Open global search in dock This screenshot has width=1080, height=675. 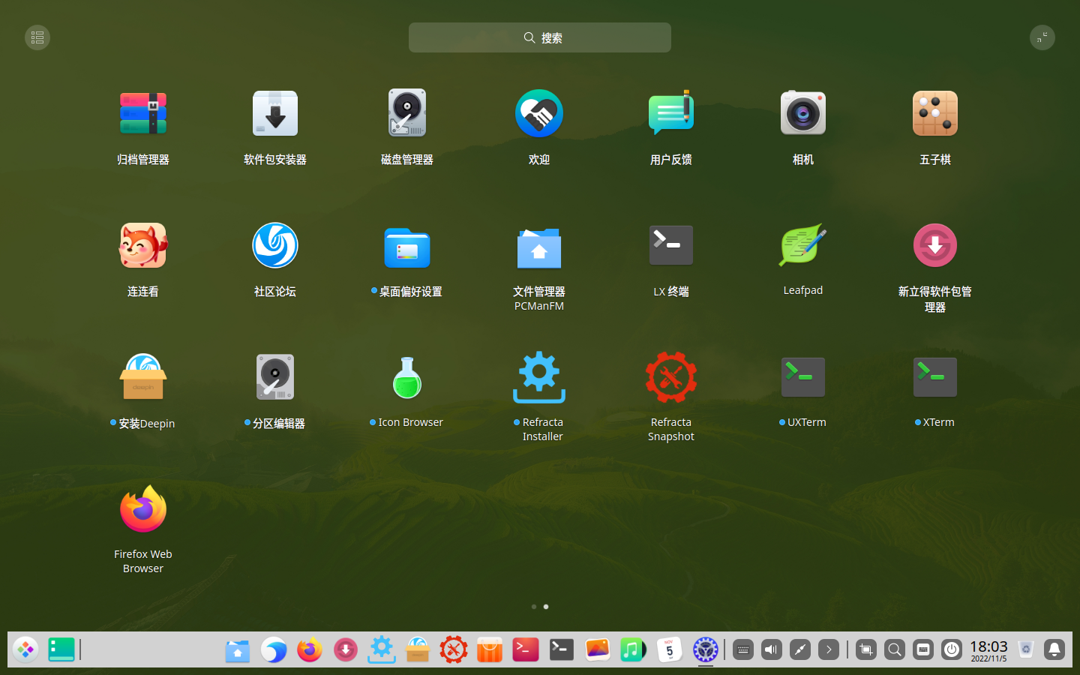pos(895,649)
